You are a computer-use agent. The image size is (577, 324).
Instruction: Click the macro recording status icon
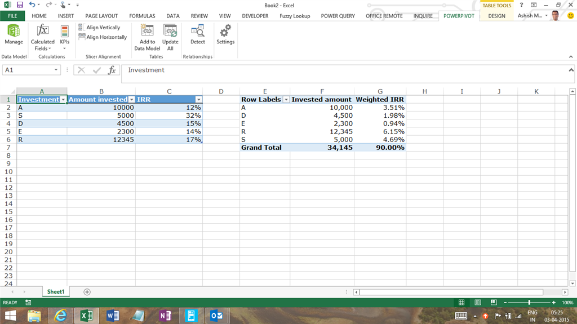pos(28,302)
